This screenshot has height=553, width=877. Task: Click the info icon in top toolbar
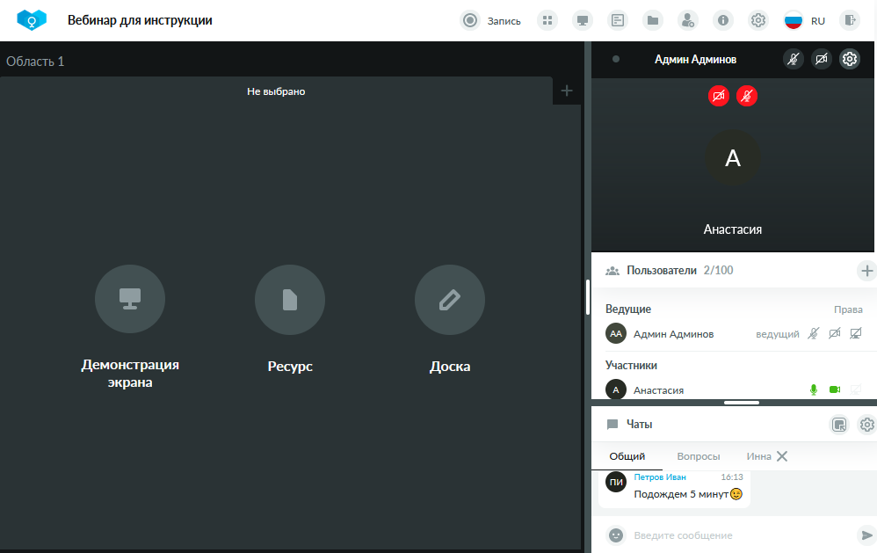(723, 21)
